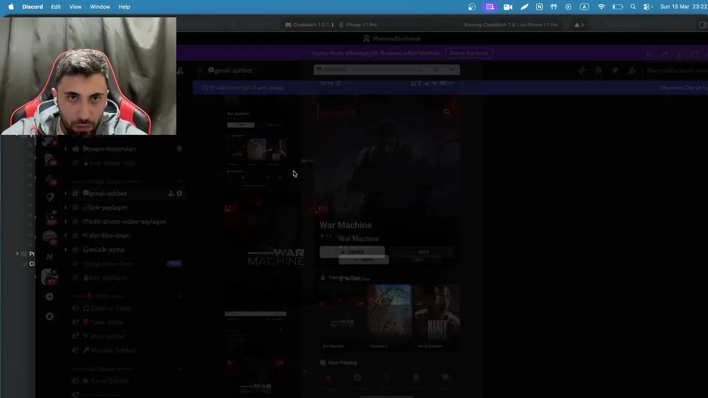Open the M server icon
The width and height of the screenshot is (708, 398).
click(x=49, y=256)
